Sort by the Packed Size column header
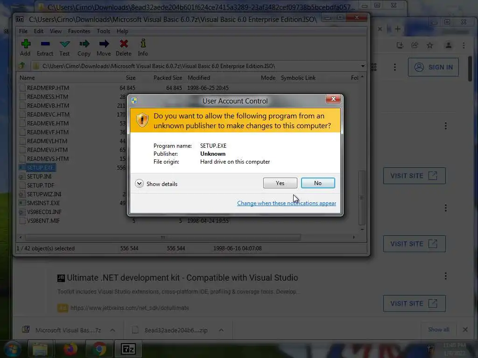Image resolution: width=478 pixels, height=358 pixels. 168,78
